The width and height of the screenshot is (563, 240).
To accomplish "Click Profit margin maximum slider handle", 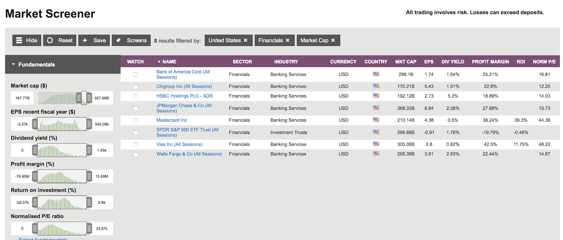I will [x=89, y=176].
